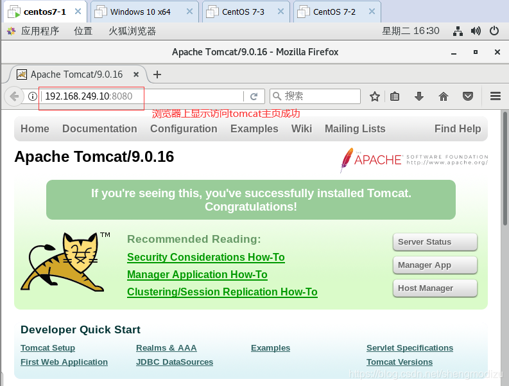Click the Tomcat cat mascot image
The width and height of the screenshot is (509, 386).
pyautogui.click(x=62, y=262)
